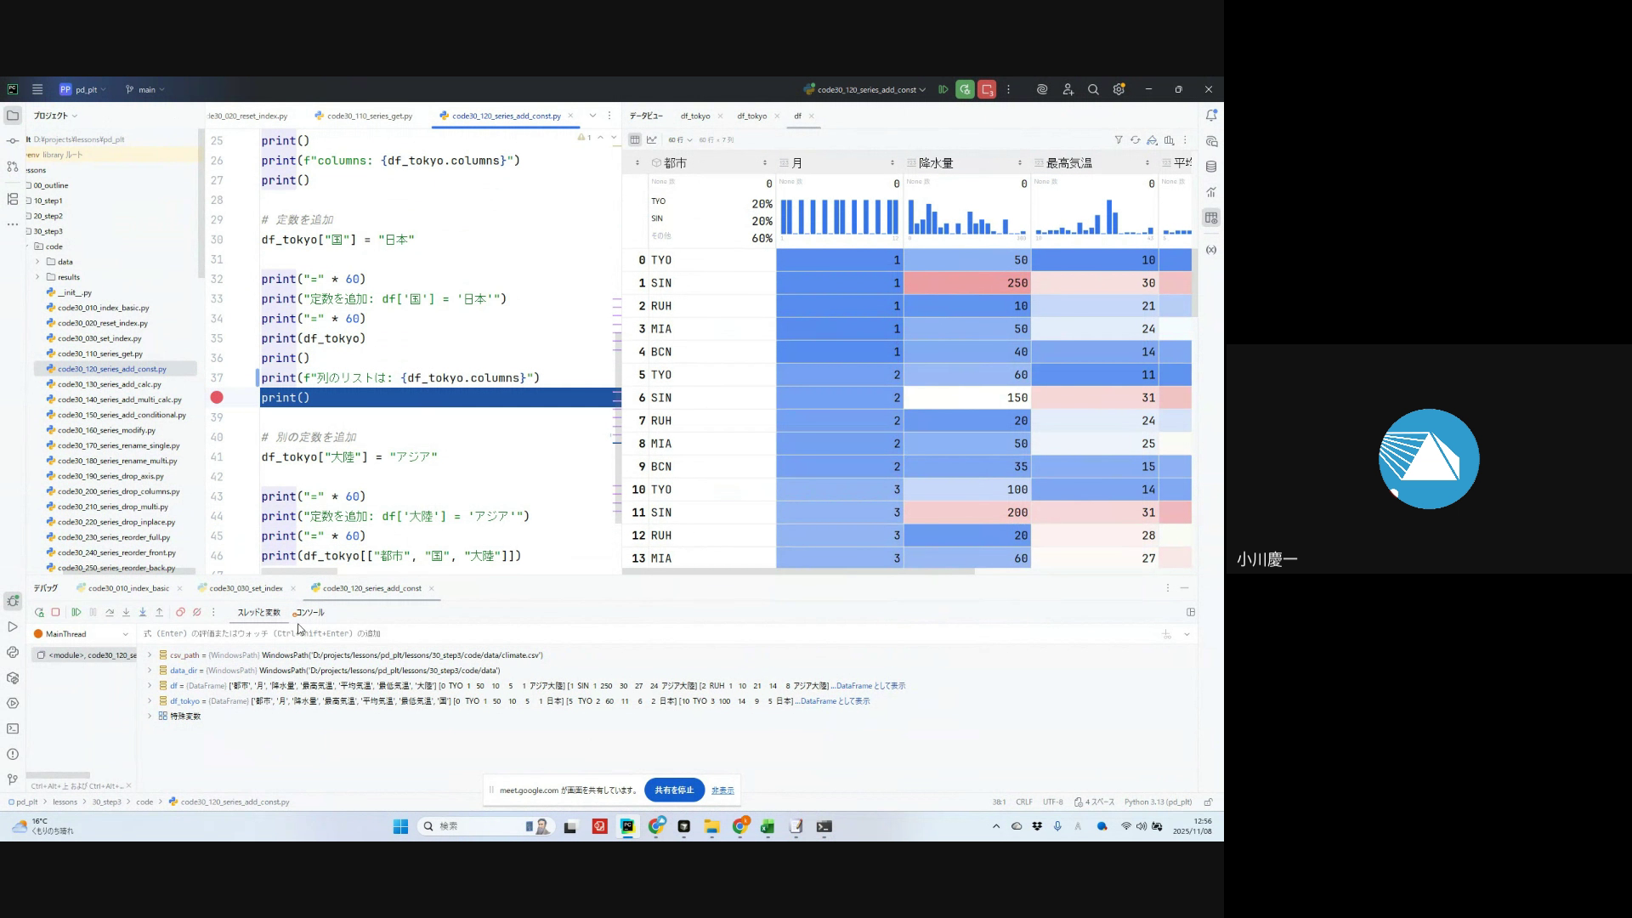The height and width of the screenshot is (918, 1632).
Task: Click the Step Over debugger icon
Action: [x=110, y=612]
